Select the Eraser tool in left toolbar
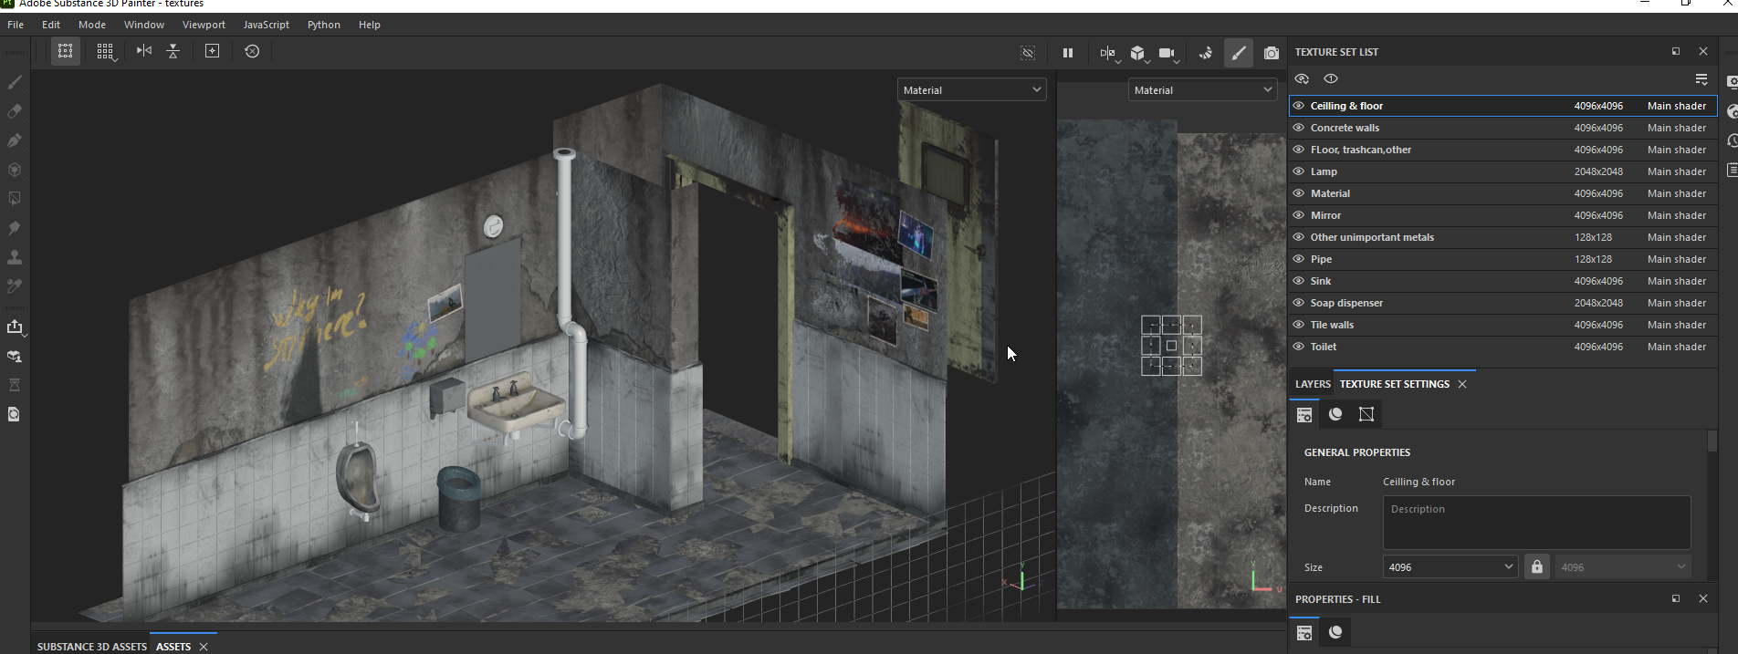Image resolution: width=1738 pixels, height=654 pixels. tap(15, 112)
